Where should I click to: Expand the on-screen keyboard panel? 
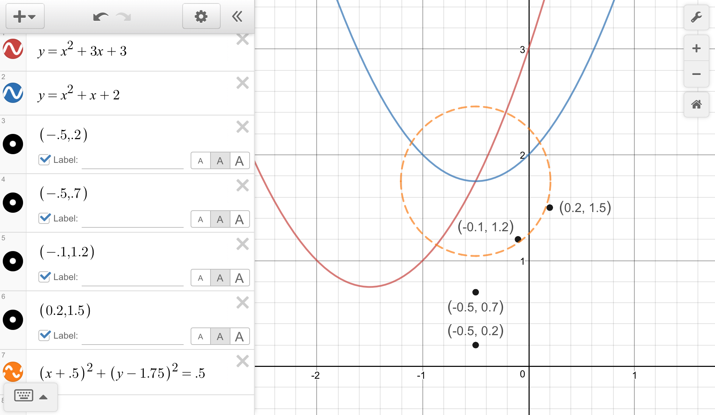pos(30,397)
